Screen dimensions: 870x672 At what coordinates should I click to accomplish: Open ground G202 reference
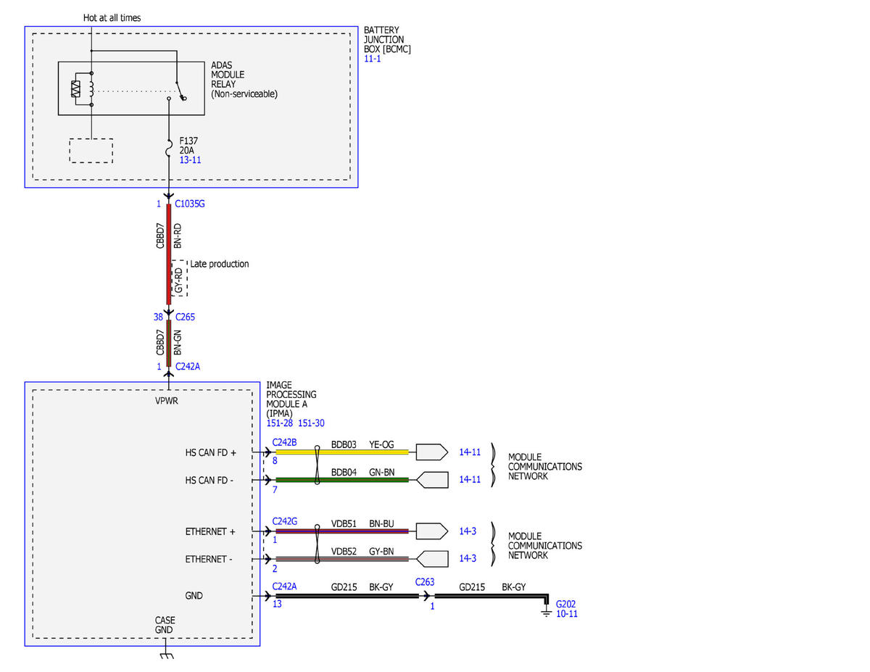click(565, 604)
